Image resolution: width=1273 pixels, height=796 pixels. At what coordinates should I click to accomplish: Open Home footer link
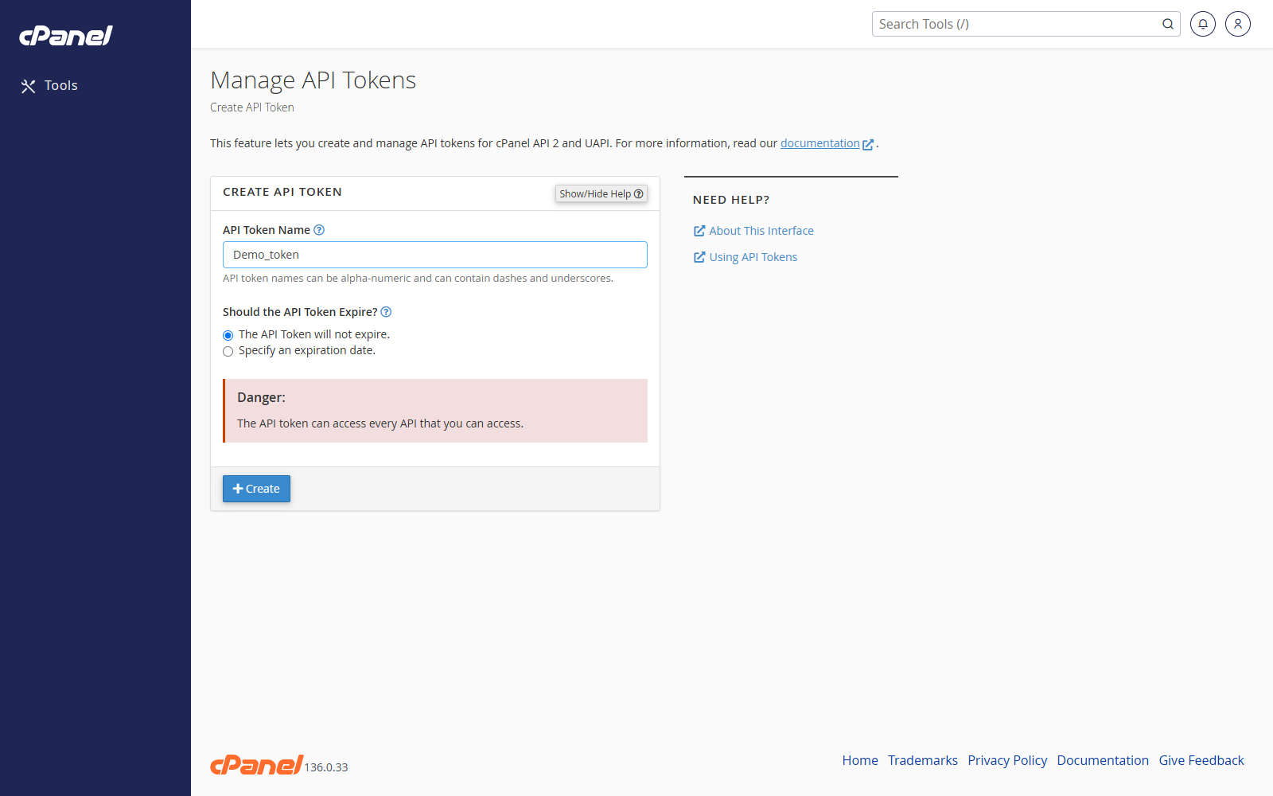(860, 760)
